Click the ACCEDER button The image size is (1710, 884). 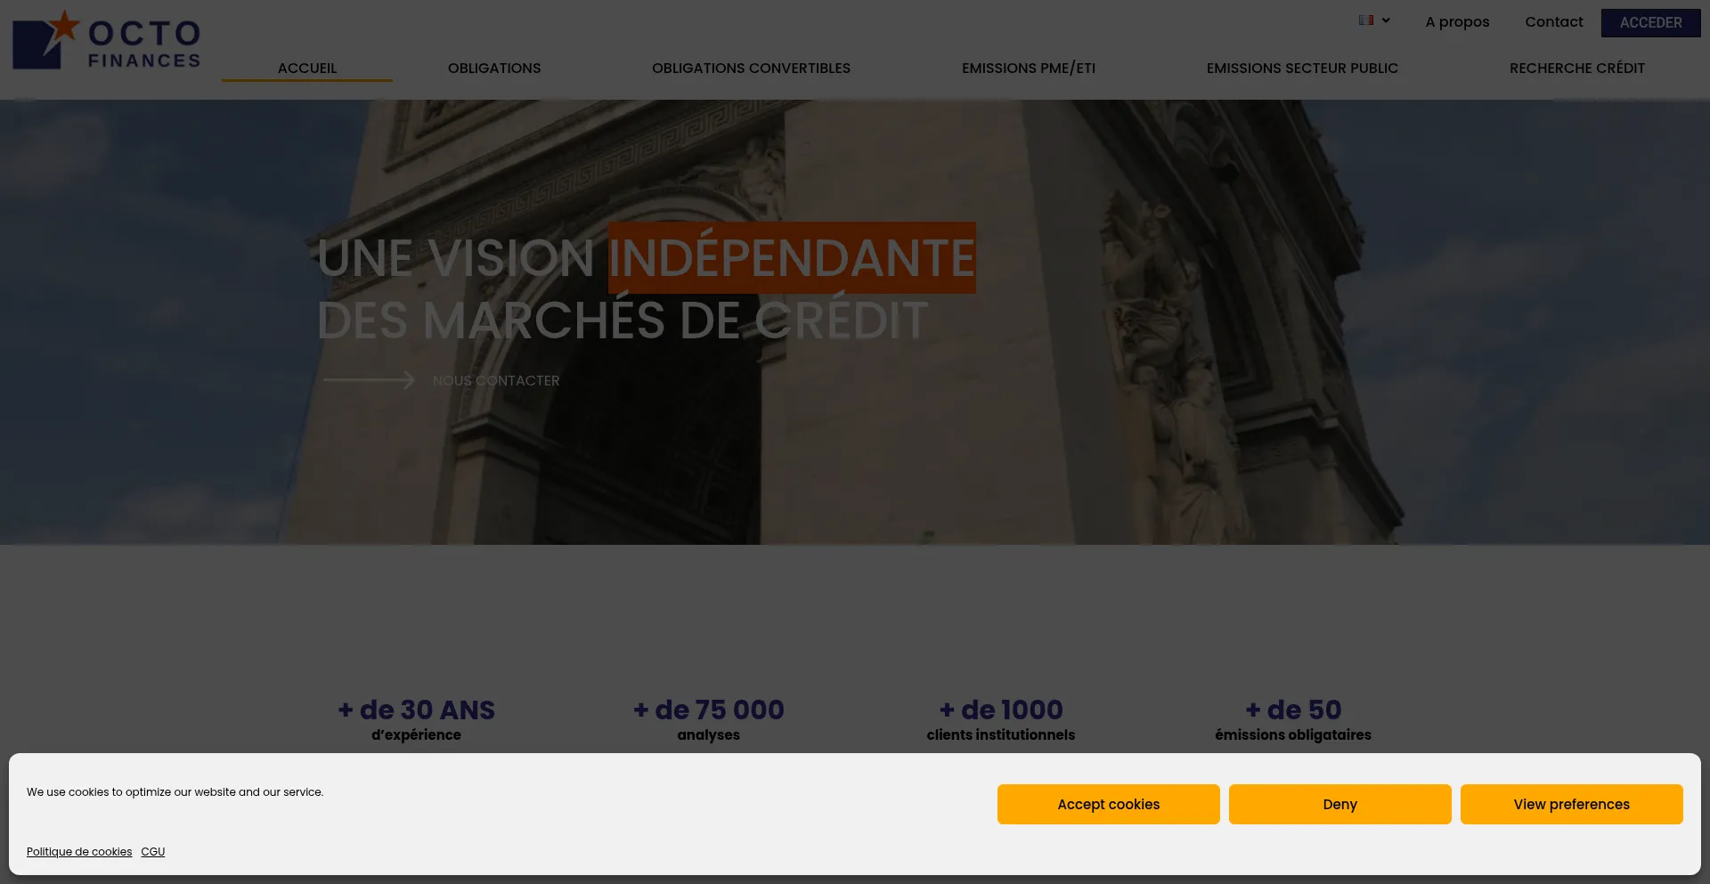point(1650,23)
